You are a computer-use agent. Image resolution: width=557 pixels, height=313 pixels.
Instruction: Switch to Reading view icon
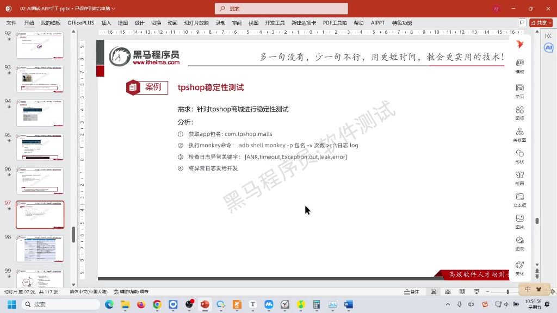pos(462,292)
